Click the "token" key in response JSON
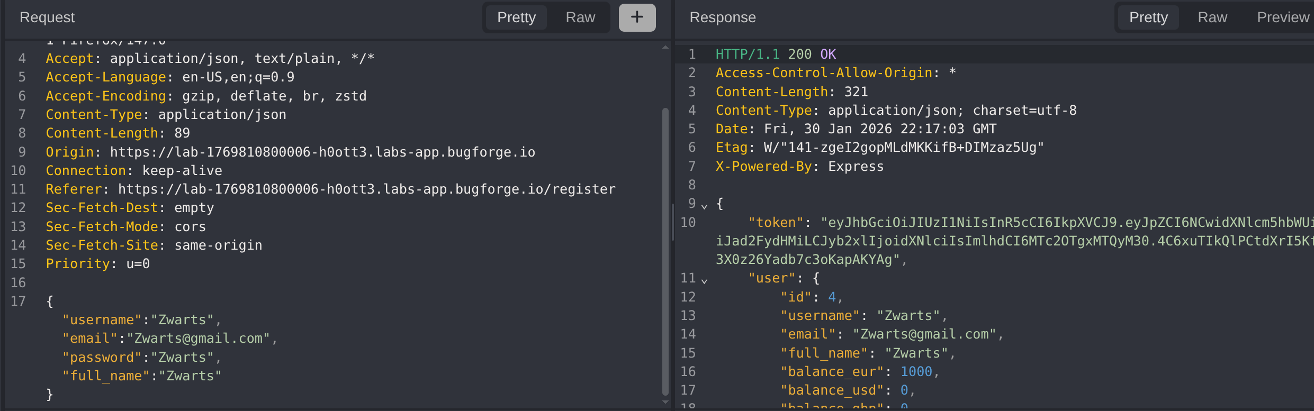1314x411 pixels. coord(776,222)
